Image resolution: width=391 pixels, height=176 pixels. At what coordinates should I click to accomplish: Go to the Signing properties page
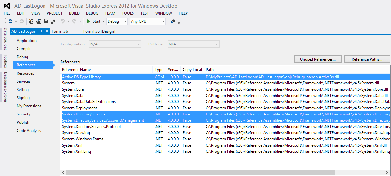click(23, 98)
